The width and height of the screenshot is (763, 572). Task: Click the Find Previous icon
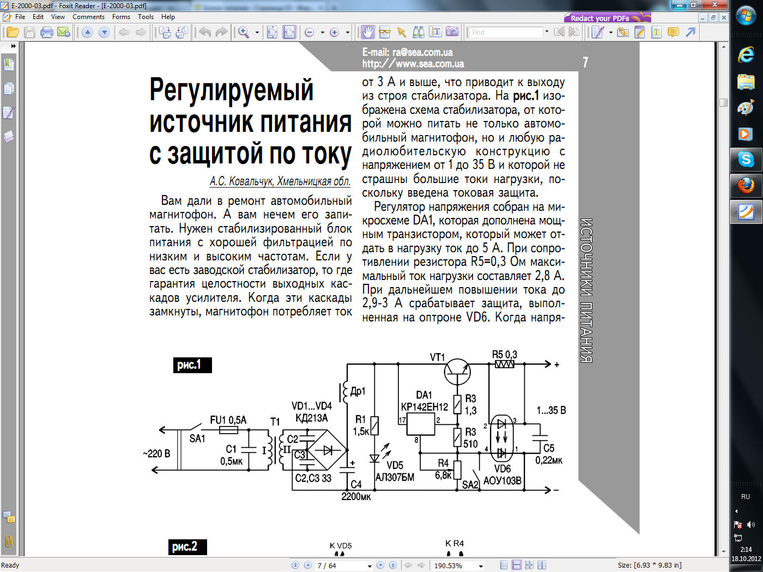559,32
